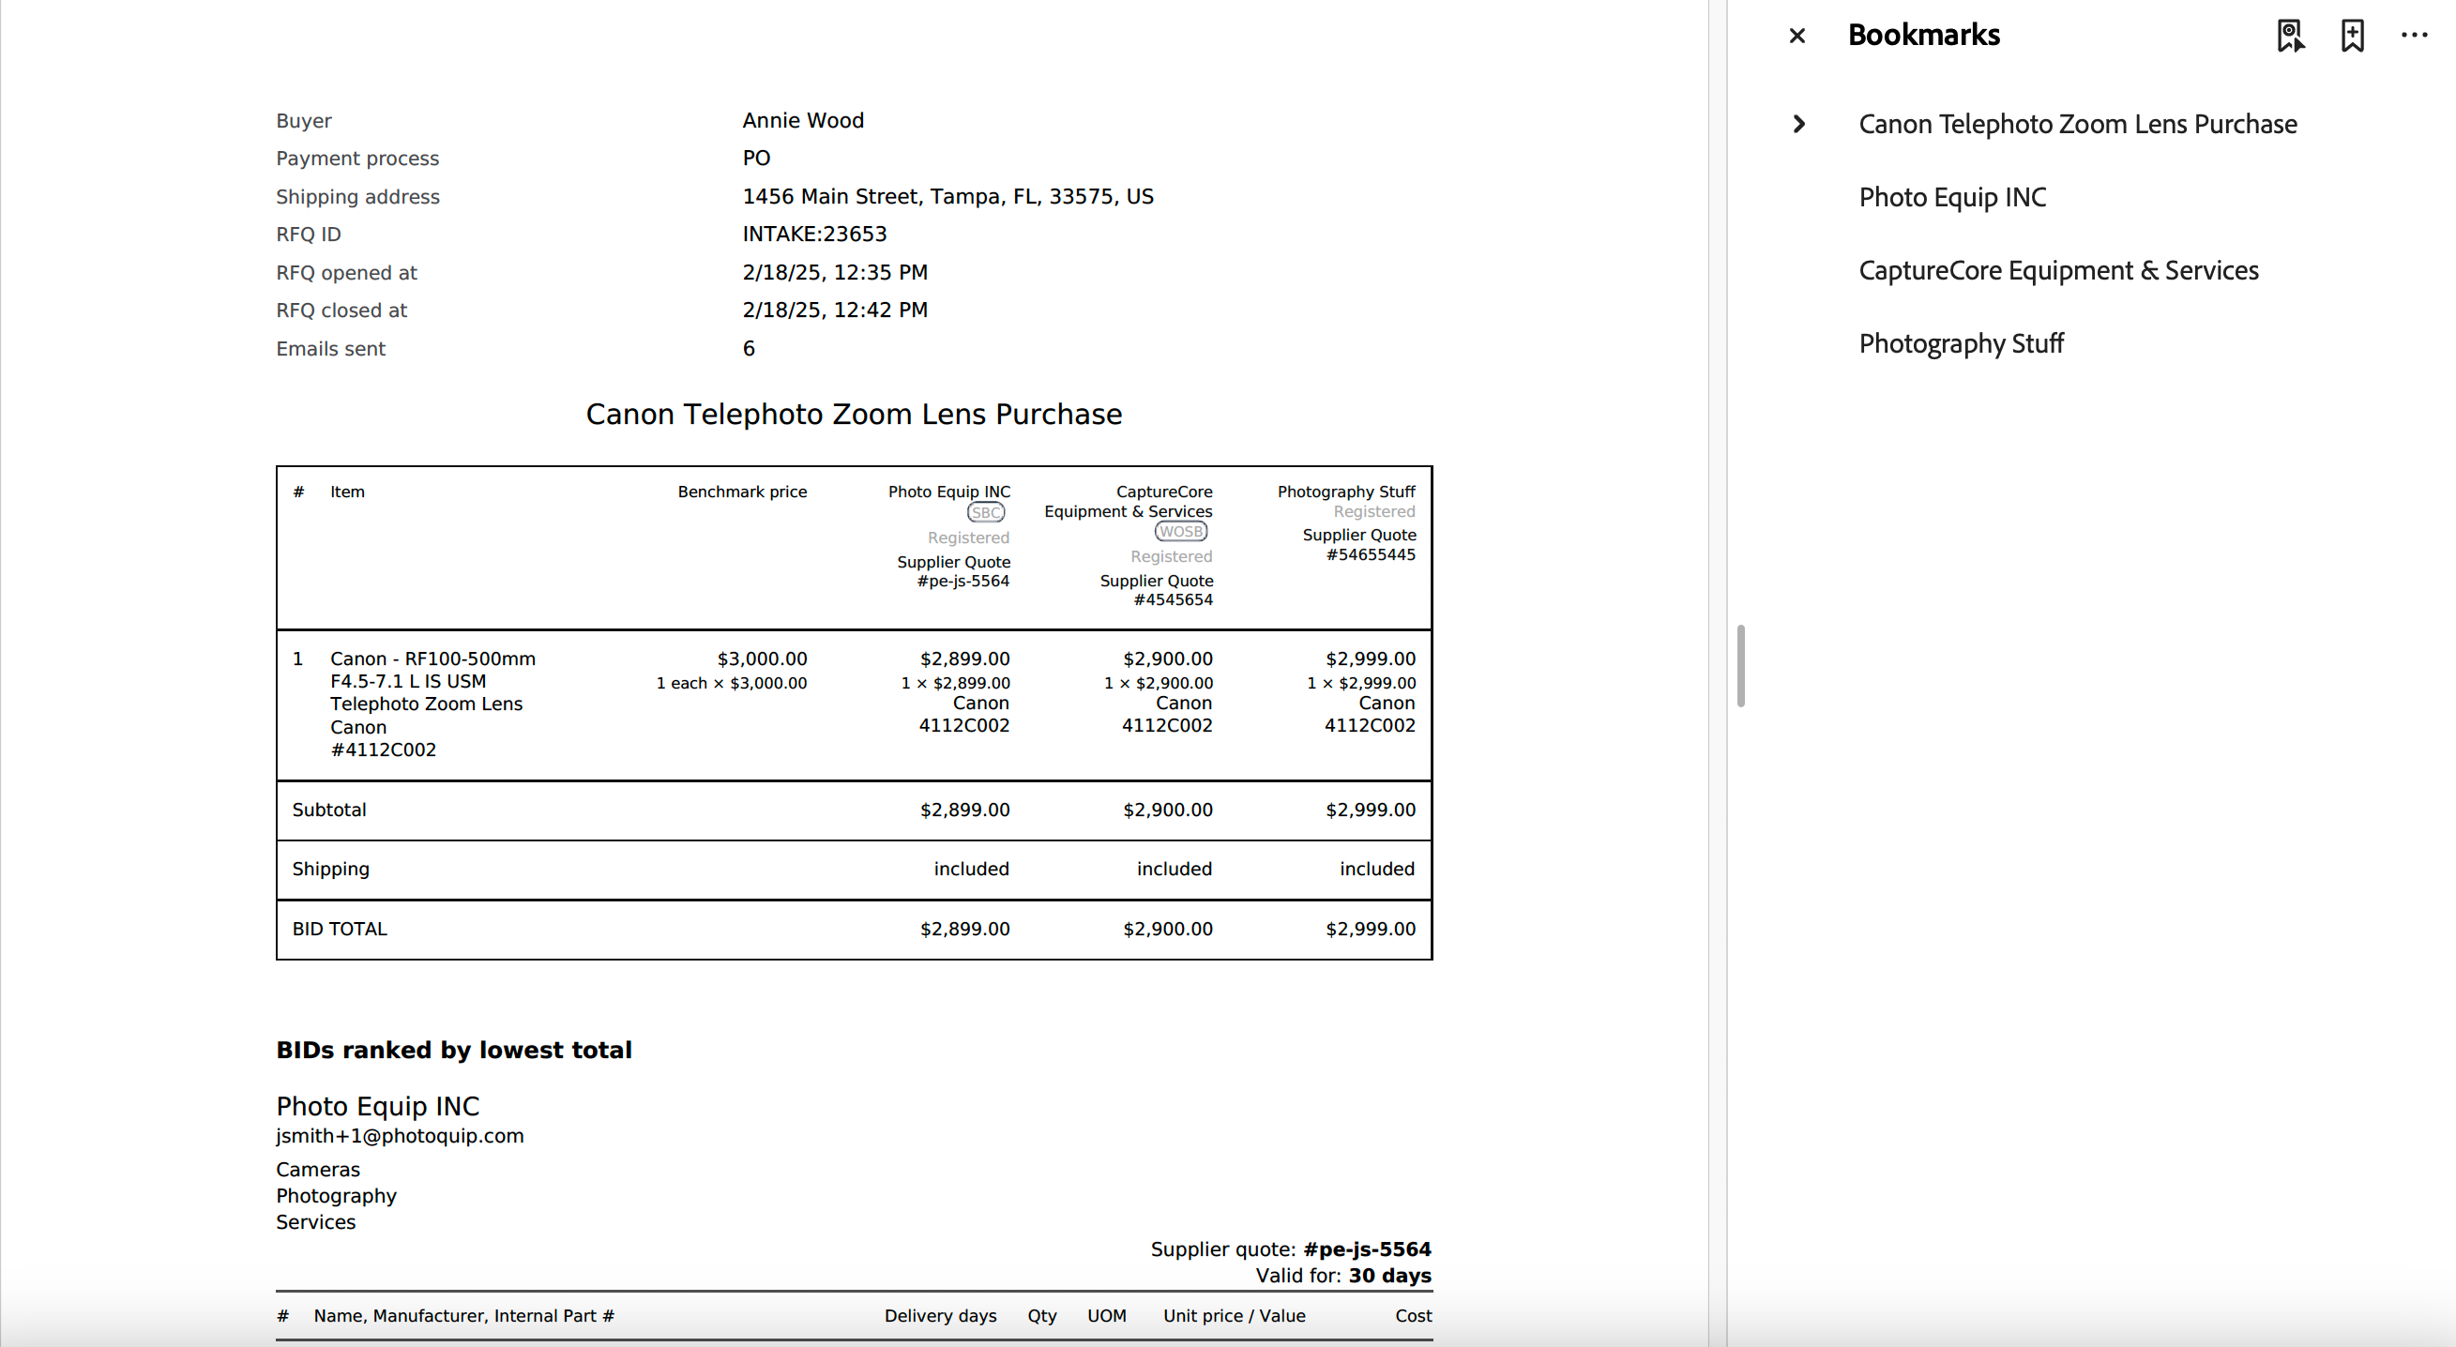Click the jsmith+1@photoquip.com email address
This screenshot has height=1347, width=2456.
(x=400, y=1135)
